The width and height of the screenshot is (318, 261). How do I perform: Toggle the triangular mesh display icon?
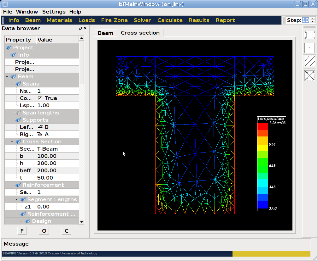point(309,61)
